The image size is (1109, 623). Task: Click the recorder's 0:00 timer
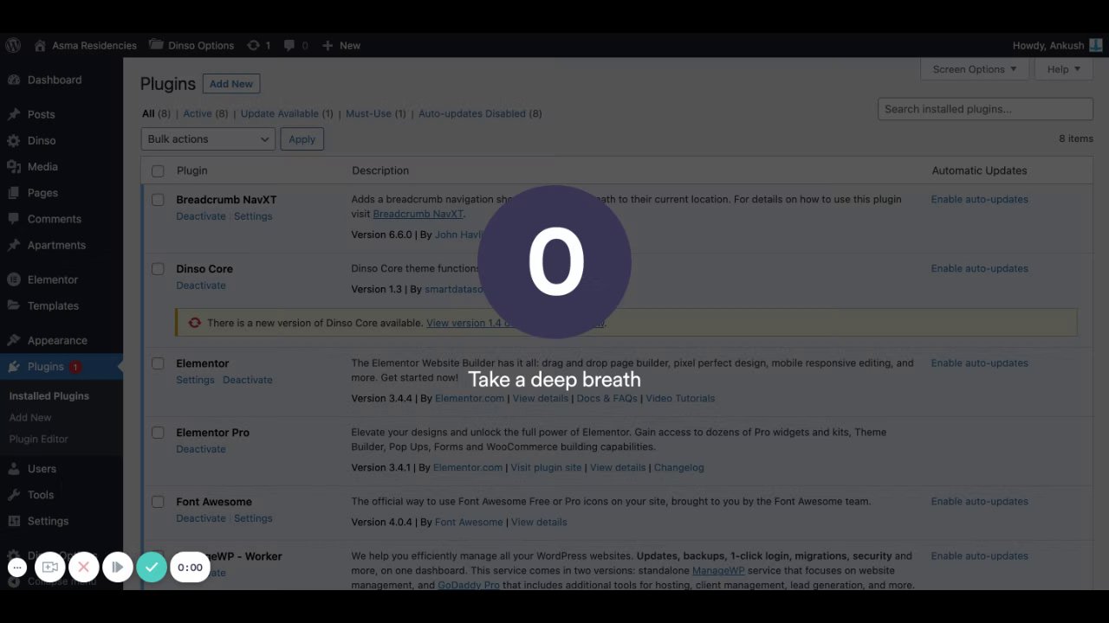pos(190,568)
